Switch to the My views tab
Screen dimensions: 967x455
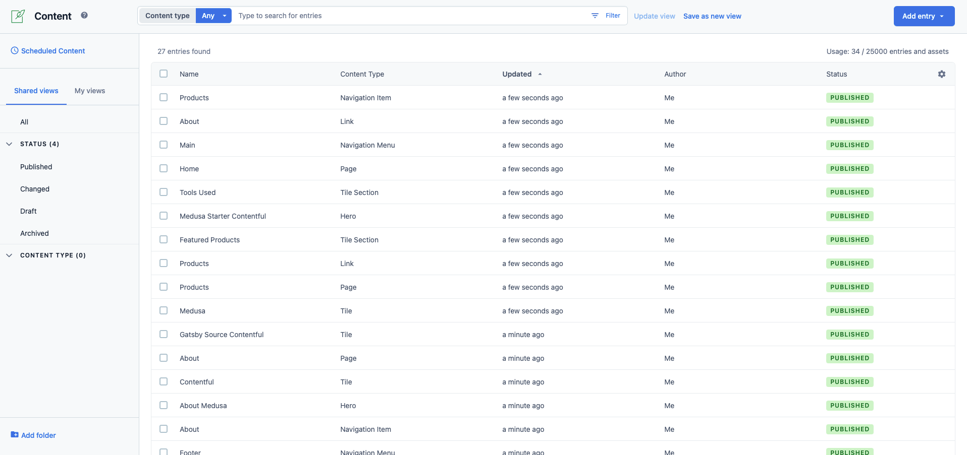[90, 91]
